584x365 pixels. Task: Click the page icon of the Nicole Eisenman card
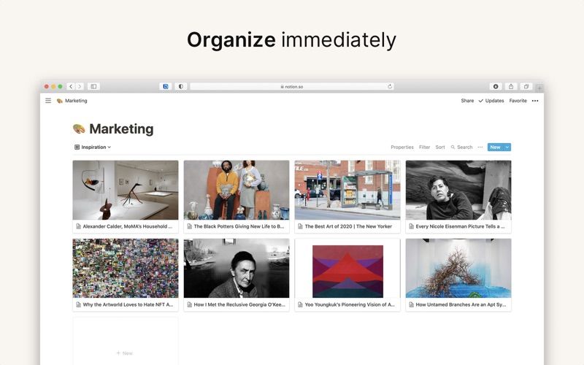click(x=412, y=226)
